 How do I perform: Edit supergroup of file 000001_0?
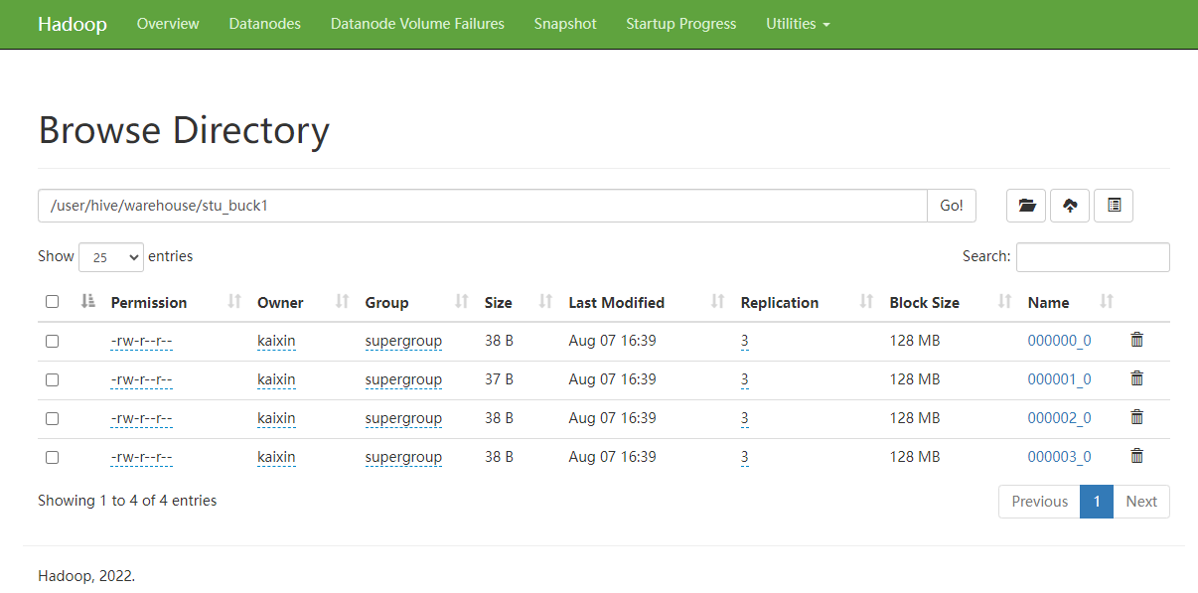pyautogui.click(x=403, y=379)
